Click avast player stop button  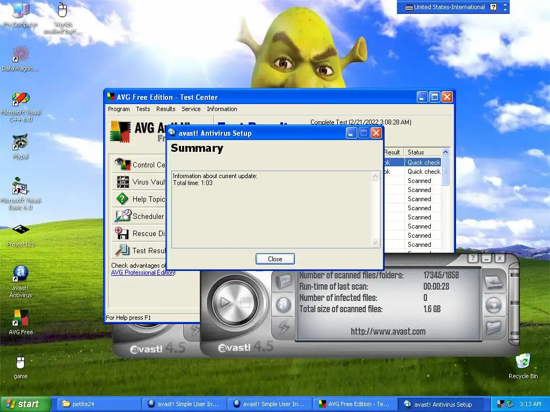point(245,303)
